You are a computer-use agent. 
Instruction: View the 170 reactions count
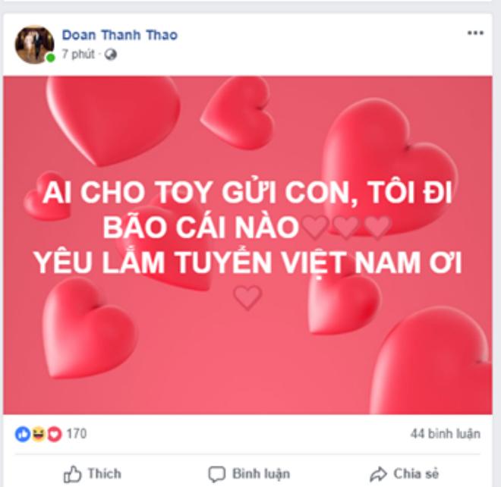(x=77, y=434)
